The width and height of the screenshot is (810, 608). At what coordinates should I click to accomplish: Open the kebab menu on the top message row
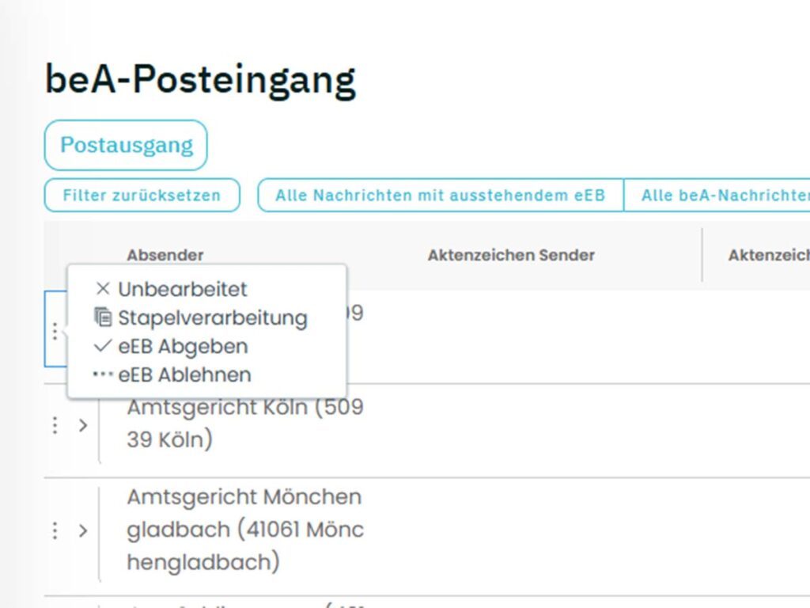(x=55, y=332)
